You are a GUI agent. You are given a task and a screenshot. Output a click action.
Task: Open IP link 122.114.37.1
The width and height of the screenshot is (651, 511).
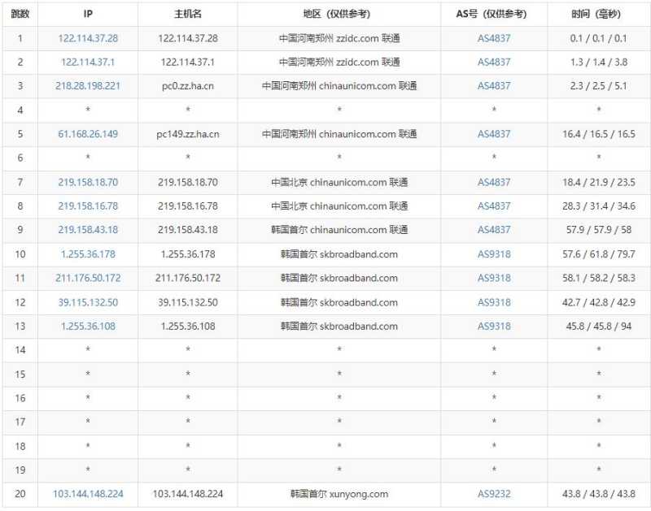click(x=88, y=63)
